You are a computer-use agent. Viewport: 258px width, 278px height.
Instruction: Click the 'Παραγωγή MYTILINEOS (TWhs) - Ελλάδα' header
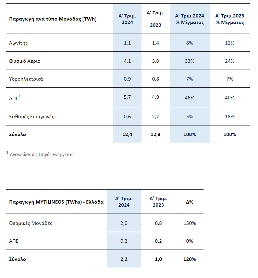click(56, 202)
